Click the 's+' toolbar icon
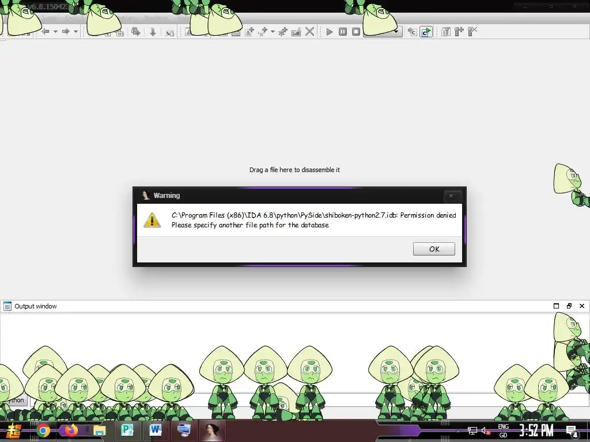Screen dimensions: 590x442 pos(263,32)
